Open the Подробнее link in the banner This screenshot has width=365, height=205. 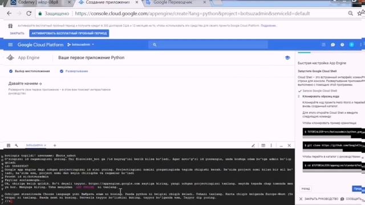click(x=269, y=26)
